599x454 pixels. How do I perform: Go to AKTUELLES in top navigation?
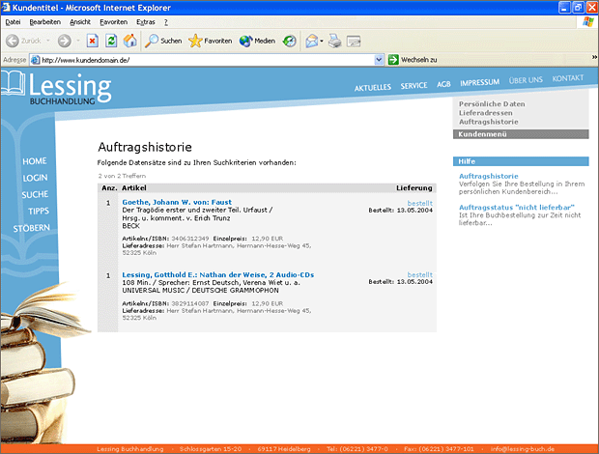pyautogui.click(x=373, y=88)
